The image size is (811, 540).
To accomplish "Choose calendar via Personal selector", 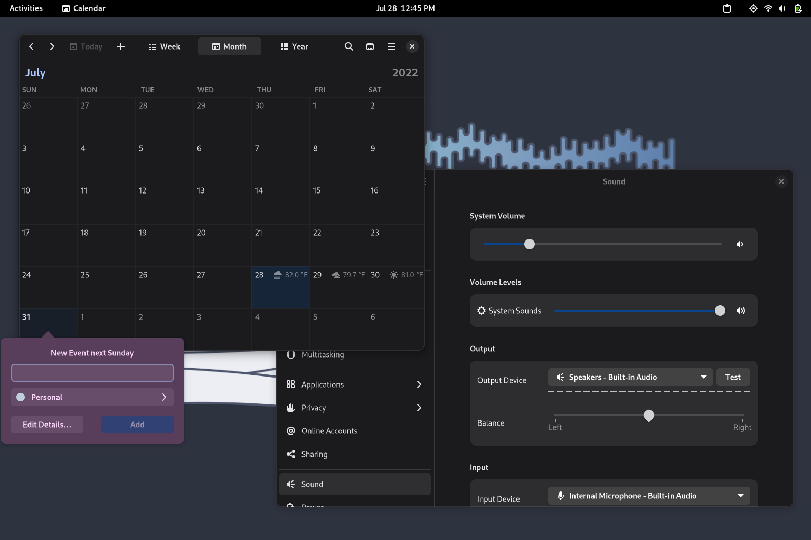I will [92, 397].
